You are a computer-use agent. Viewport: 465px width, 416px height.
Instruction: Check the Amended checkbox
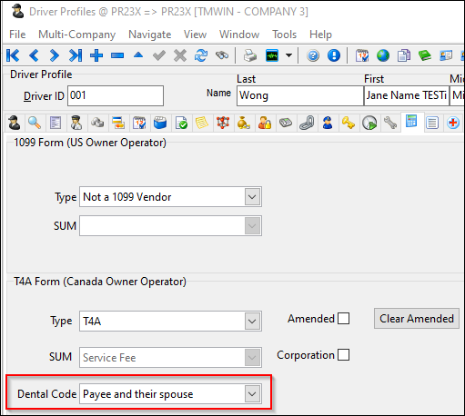click(x=343, y=319)
